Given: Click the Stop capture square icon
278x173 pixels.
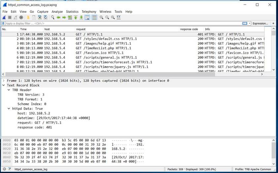Looking at the screenshot, I should (x=10, y=18).
